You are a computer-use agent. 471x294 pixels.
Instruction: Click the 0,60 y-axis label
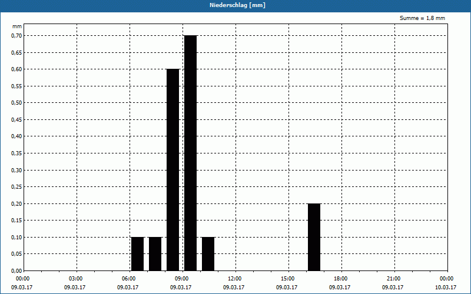[x=16, y=69]
